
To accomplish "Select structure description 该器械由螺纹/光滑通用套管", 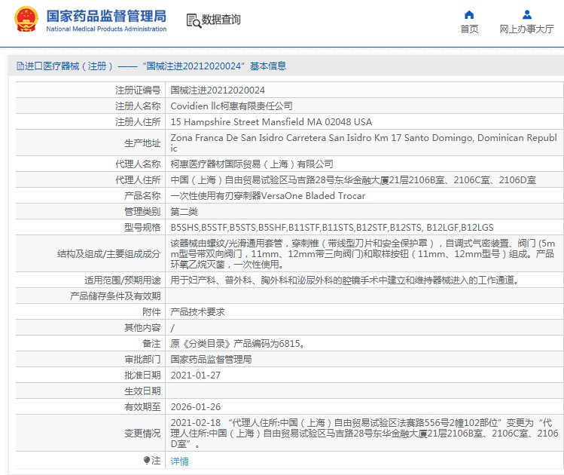I will (x=363, y=254).
